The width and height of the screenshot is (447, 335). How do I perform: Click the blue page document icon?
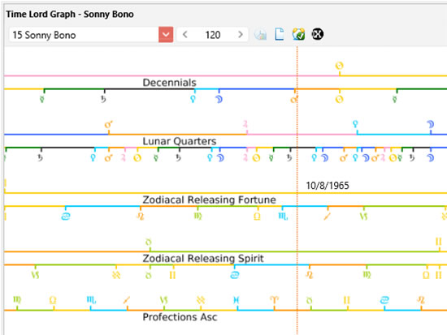pyautogui.click(x=280, y=34)
